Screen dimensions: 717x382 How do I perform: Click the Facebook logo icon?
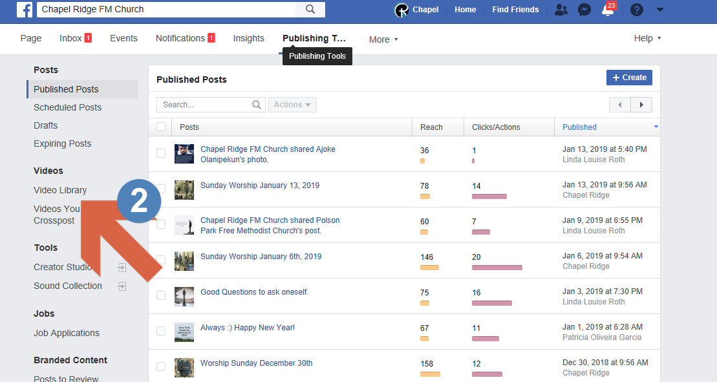tap(25, 9)
